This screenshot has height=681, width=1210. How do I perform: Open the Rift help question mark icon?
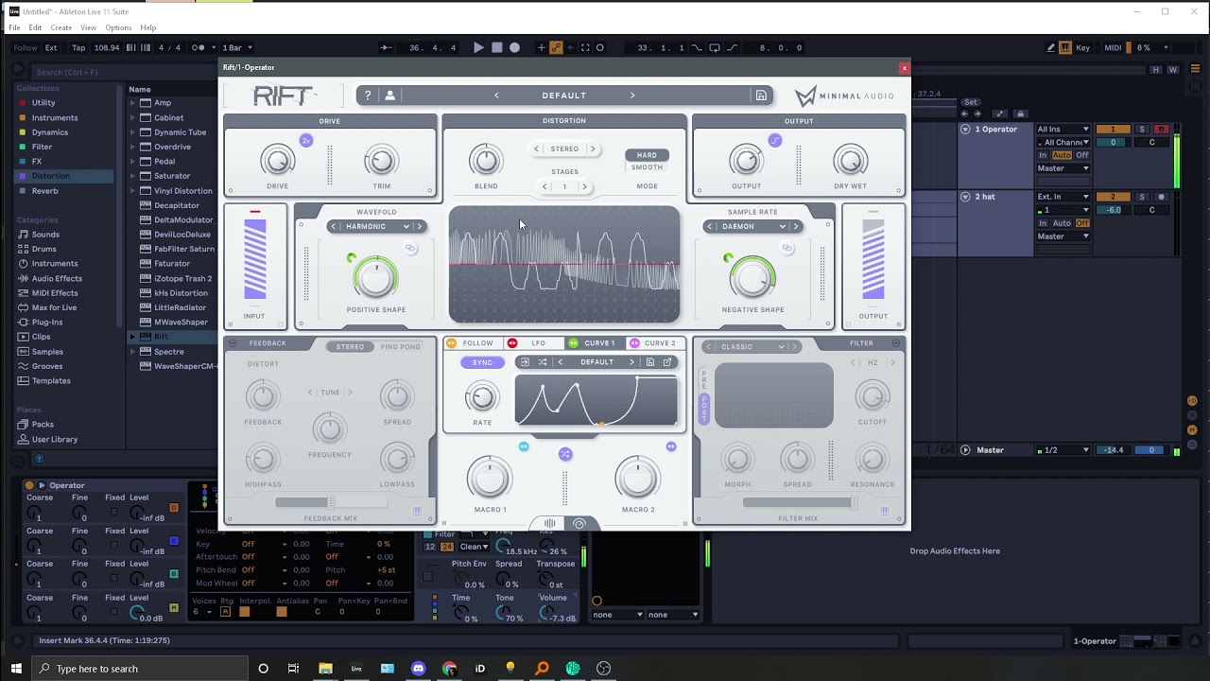click(368, 96)
